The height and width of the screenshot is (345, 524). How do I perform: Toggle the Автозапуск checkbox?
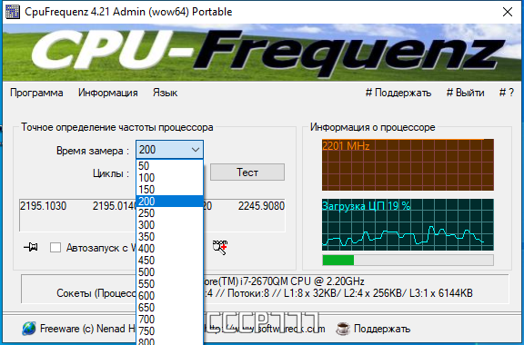click(x=55, y=248)
